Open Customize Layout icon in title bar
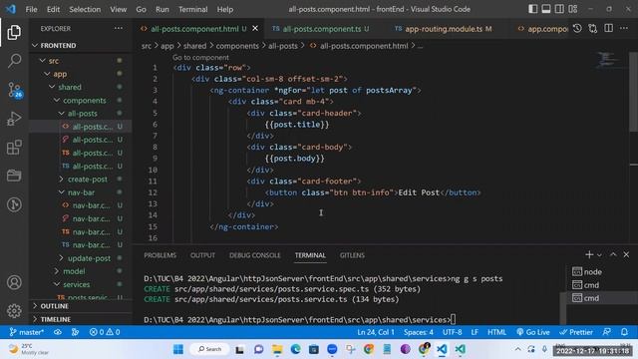Viewport: 638px width, 359px height. point(573,9)
